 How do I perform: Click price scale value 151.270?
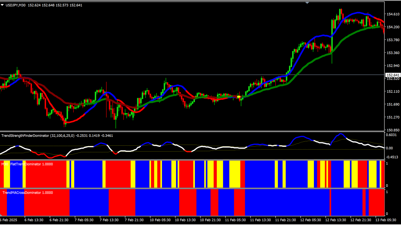coord(393,117)
